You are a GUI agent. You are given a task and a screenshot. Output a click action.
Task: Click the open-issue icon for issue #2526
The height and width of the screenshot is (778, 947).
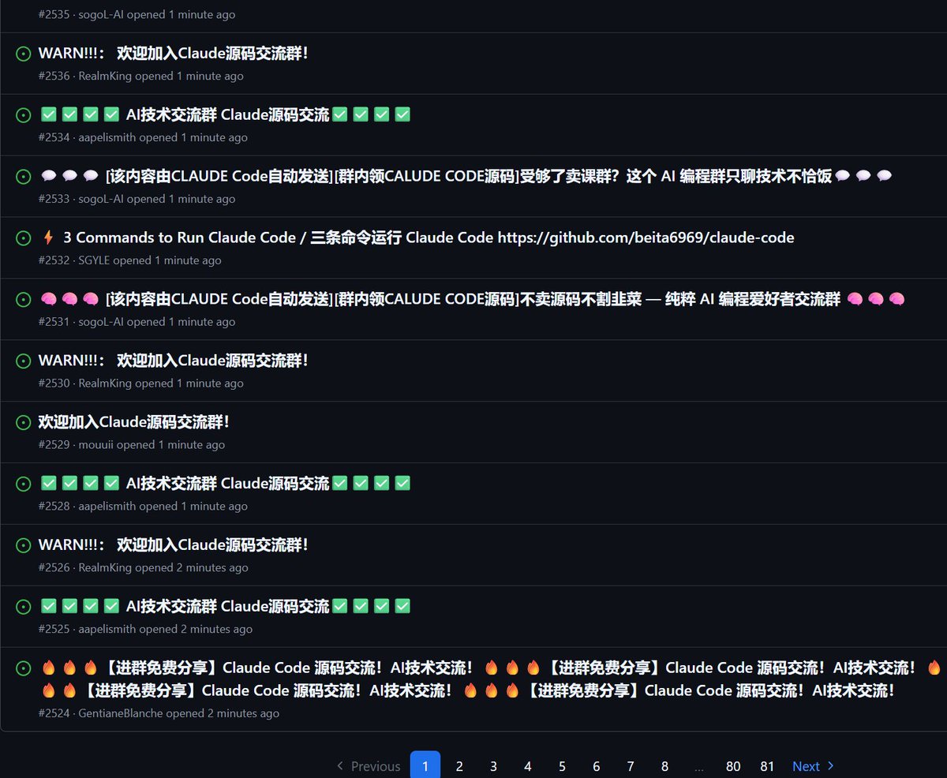click(x=24, y=546)
